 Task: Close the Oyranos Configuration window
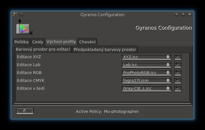[x=189, y=14]
